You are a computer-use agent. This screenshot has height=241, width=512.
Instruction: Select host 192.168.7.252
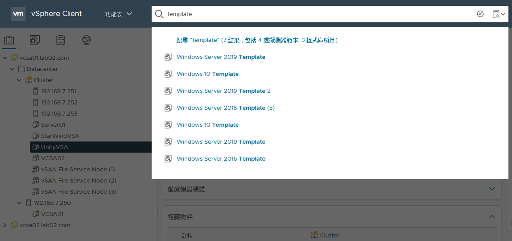coord(59,102)
